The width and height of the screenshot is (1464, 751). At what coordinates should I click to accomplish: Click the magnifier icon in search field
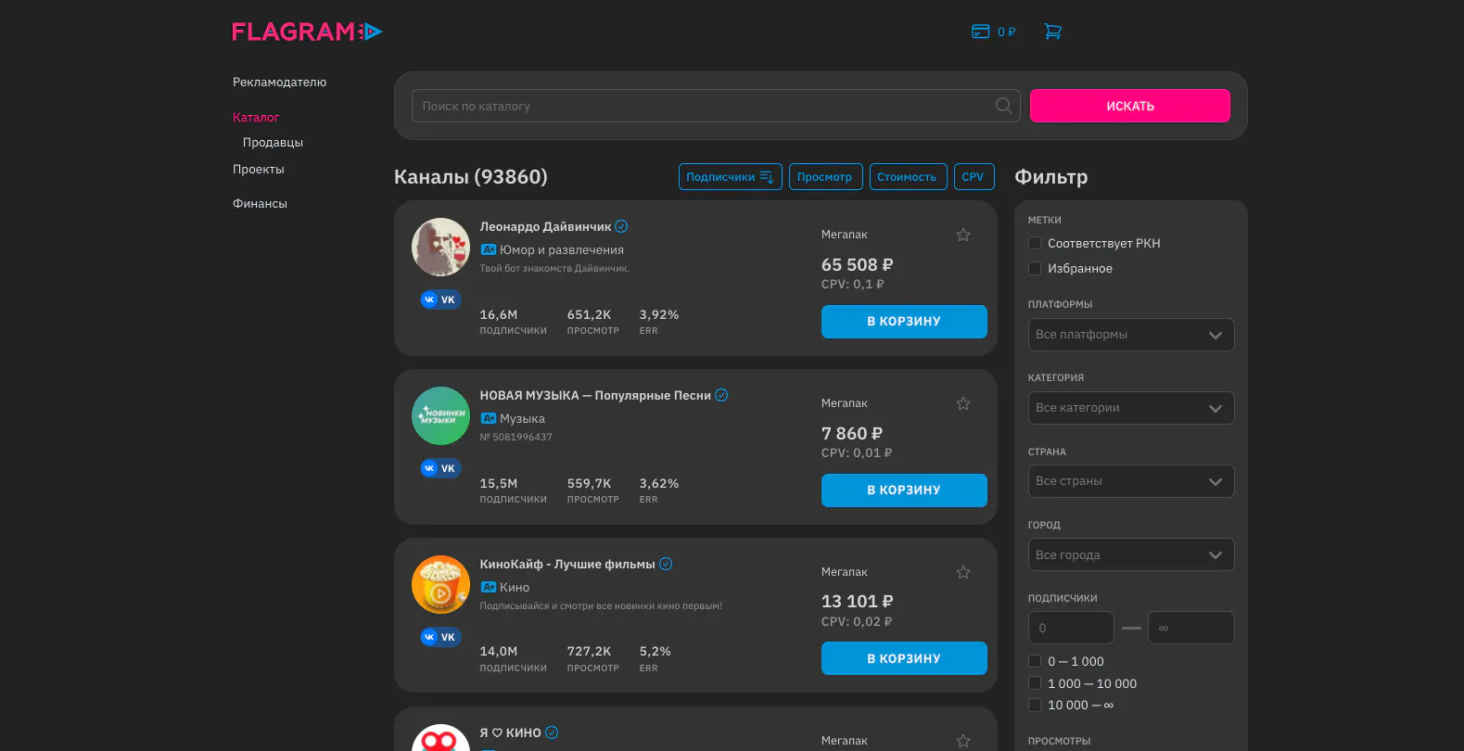coord(1003,106)
